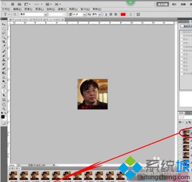
Task: Open the 文件 (File) menu
Action: 6,9
